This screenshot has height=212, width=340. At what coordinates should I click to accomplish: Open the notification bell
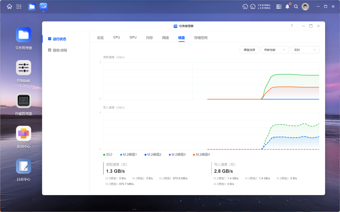tap(287, 6)
